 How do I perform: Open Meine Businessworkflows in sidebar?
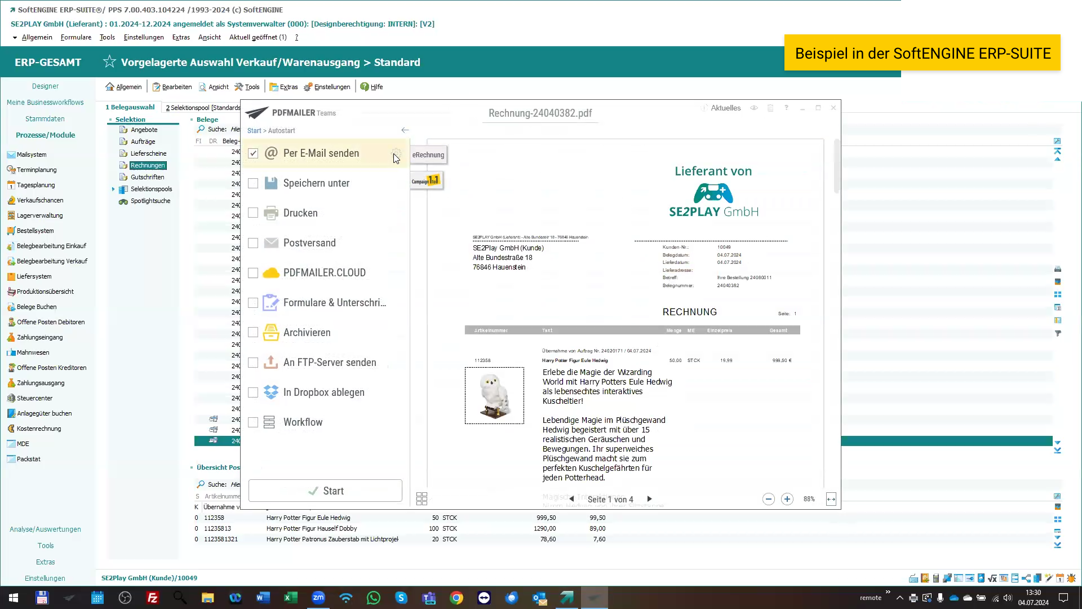pos(45,103)
